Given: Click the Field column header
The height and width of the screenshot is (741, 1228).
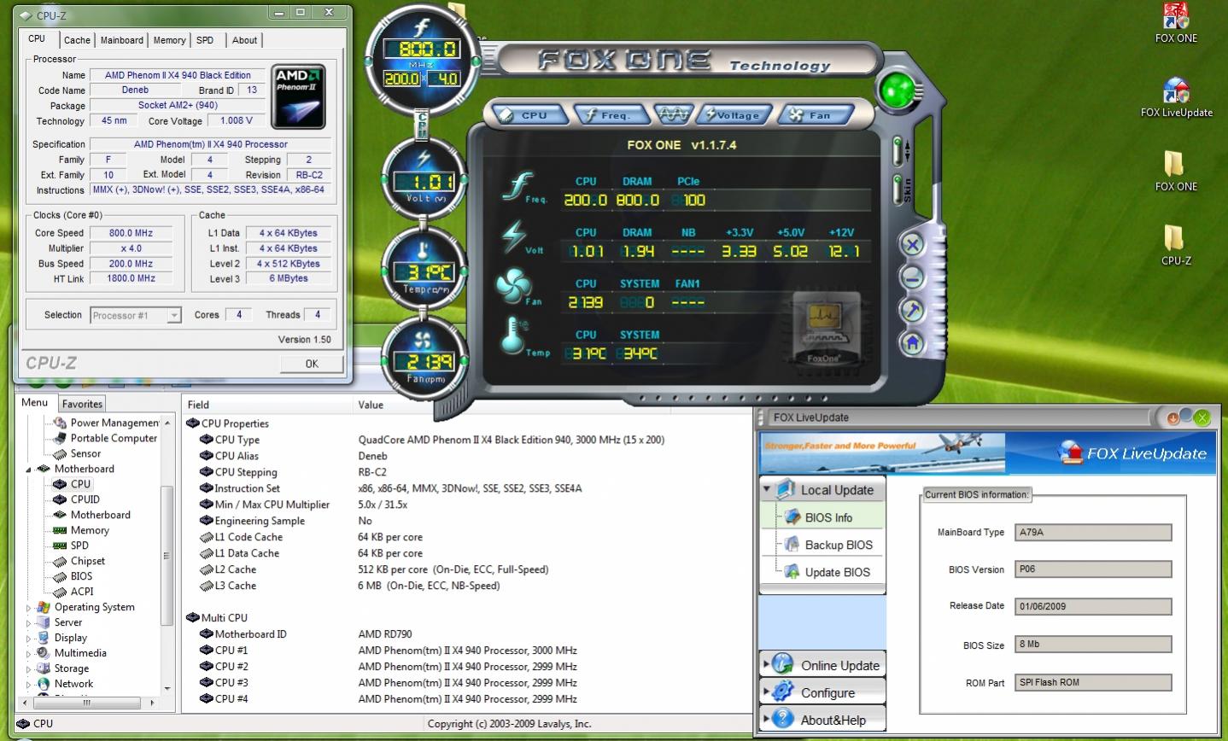Looking at the screenshot, I should click(267, 405).
